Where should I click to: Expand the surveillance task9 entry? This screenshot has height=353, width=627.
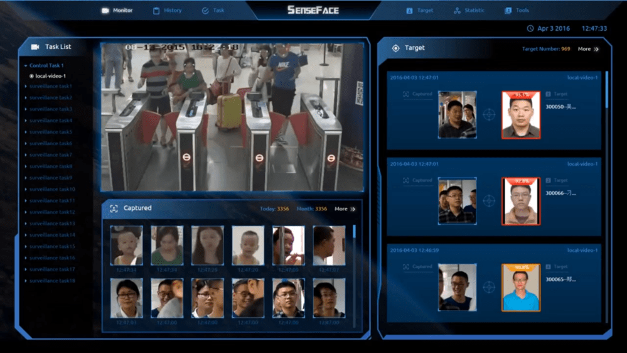(26, 178)
